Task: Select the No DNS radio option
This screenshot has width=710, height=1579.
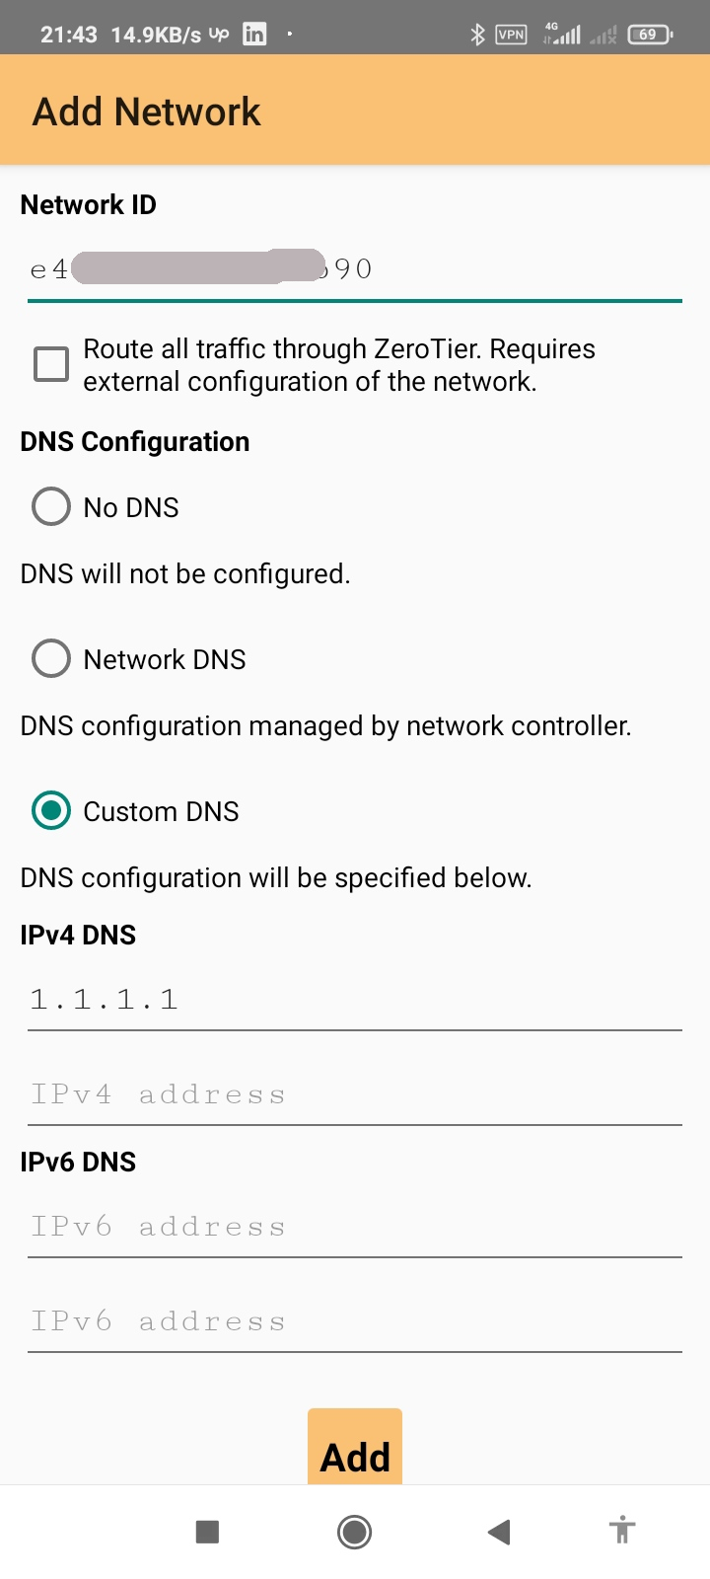Action: (x=51, y=507)
